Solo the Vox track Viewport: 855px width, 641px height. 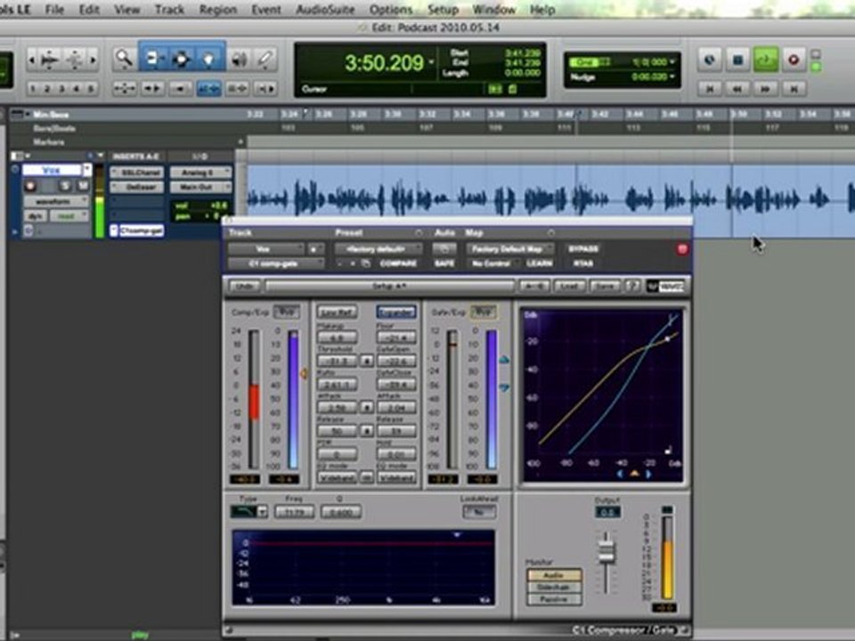coord(65,186)
